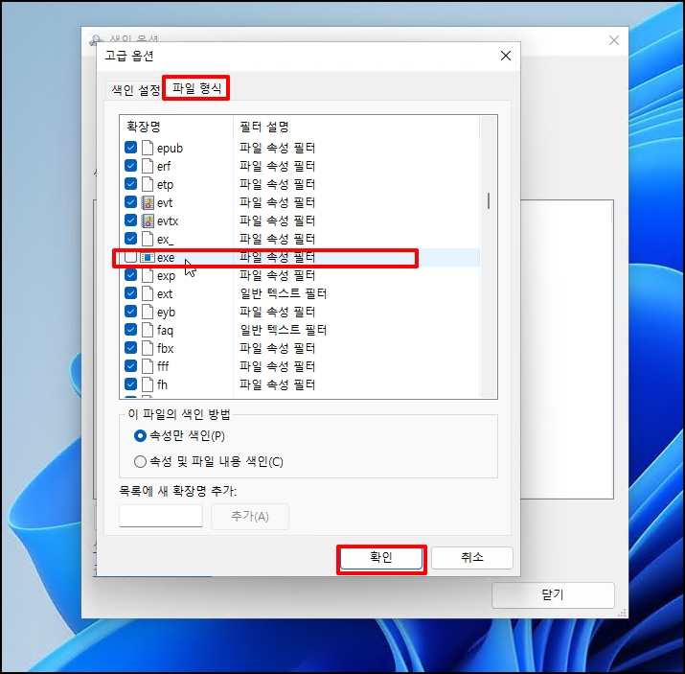Click the faq file type icon
The width and height of the screenshot is (685, 674).
tap(148, 330)
